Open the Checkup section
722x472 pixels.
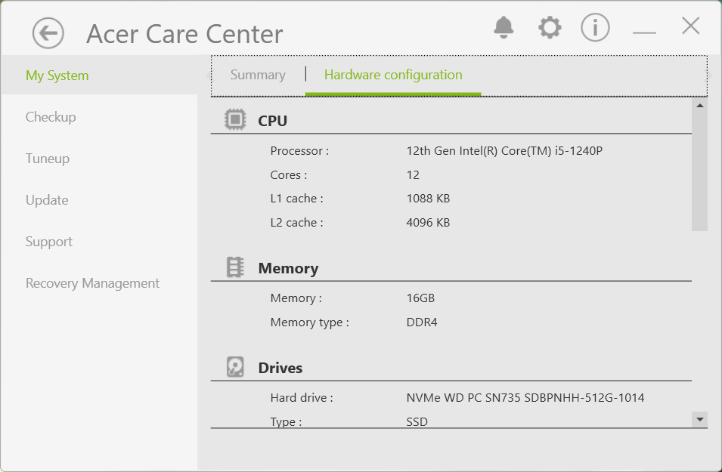click(x=51, y=117)
